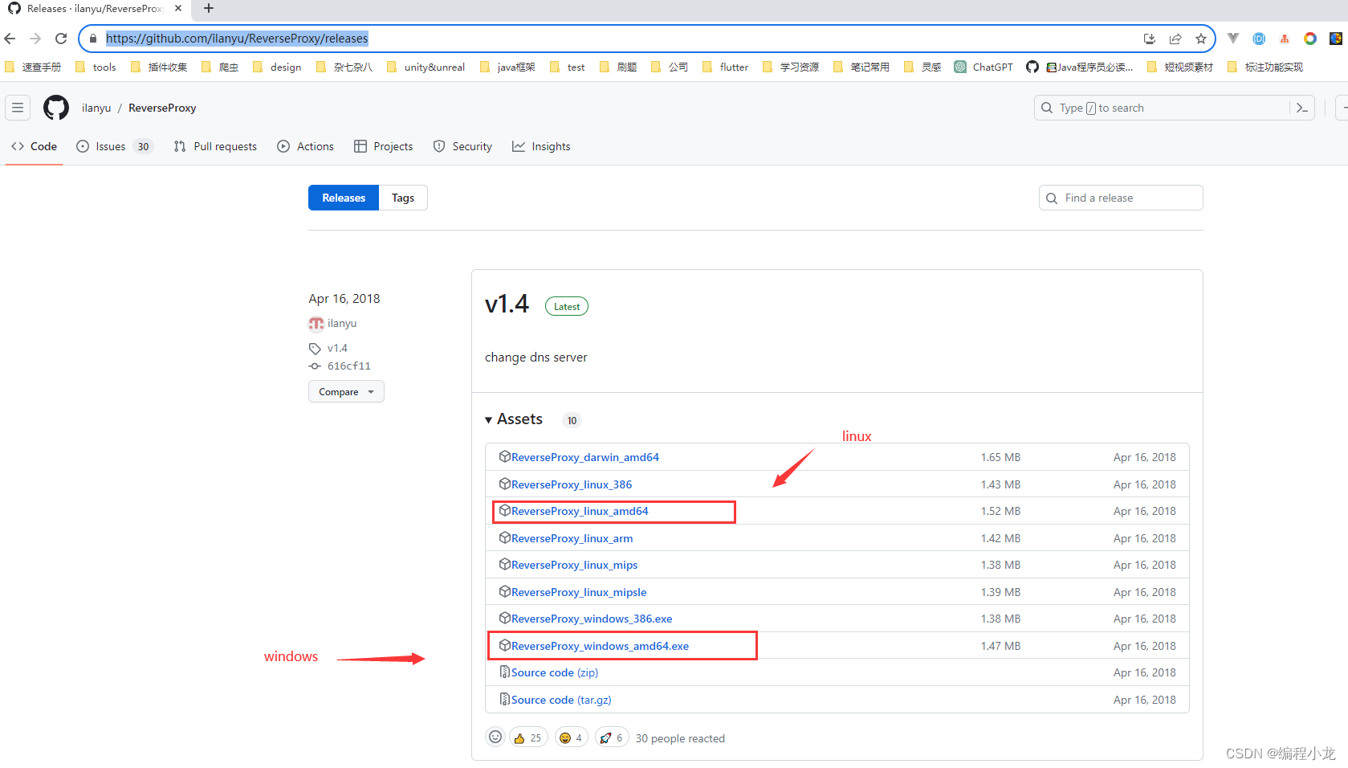Open the 爬虫 bookmark folder
The image size is (1348, 768).
(x=220, y=67)
